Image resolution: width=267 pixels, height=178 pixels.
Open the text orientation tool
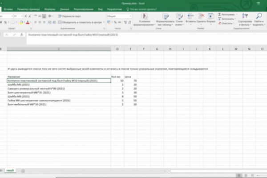[50, 16]
